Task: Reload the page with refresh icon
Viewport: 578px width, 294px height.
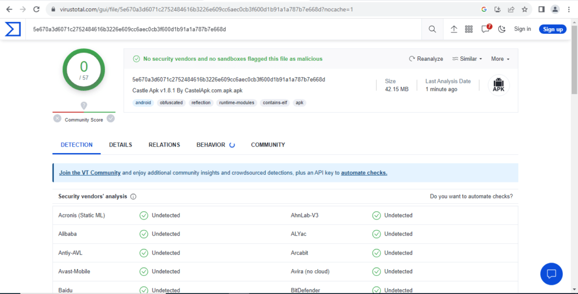Action: tap(36, 10)
